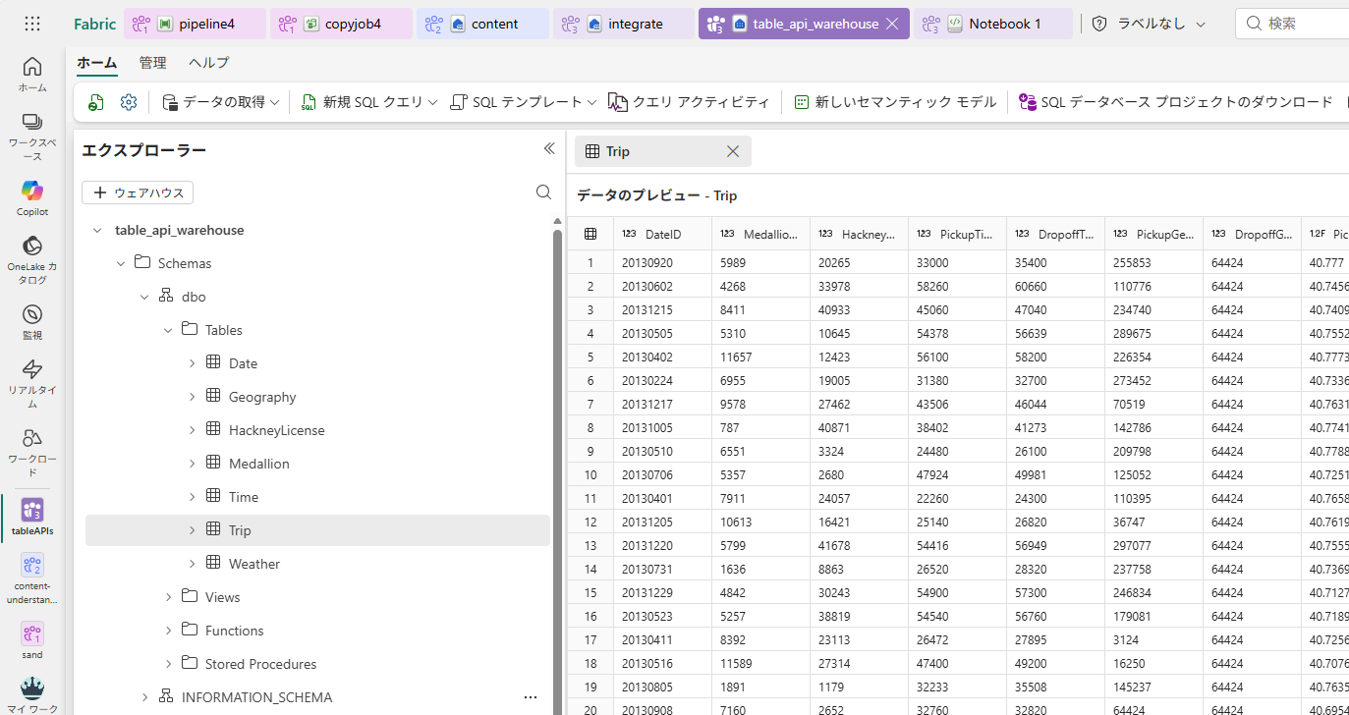
Task: Click cell 255853 in PickupGe column
Action: (x=1154, y=263)
